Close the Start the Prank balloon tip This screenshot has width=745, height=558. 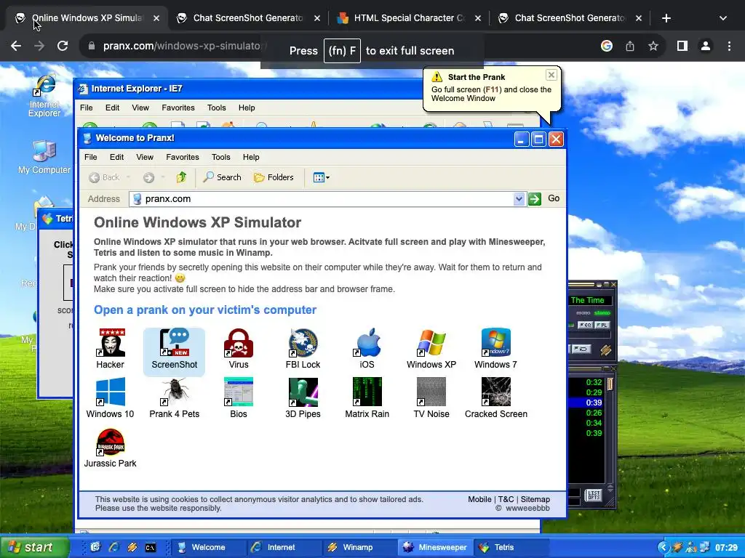point(551,75)
